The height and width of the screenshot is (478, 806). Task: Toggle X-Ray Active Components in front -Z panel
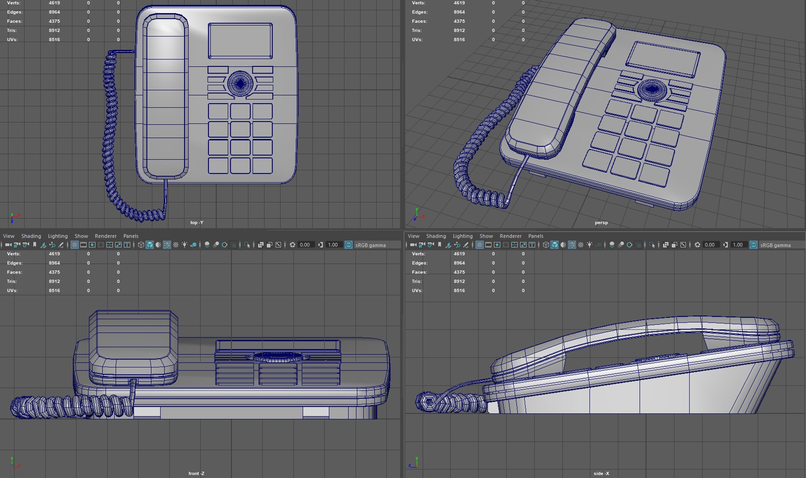tap(269, 245)
